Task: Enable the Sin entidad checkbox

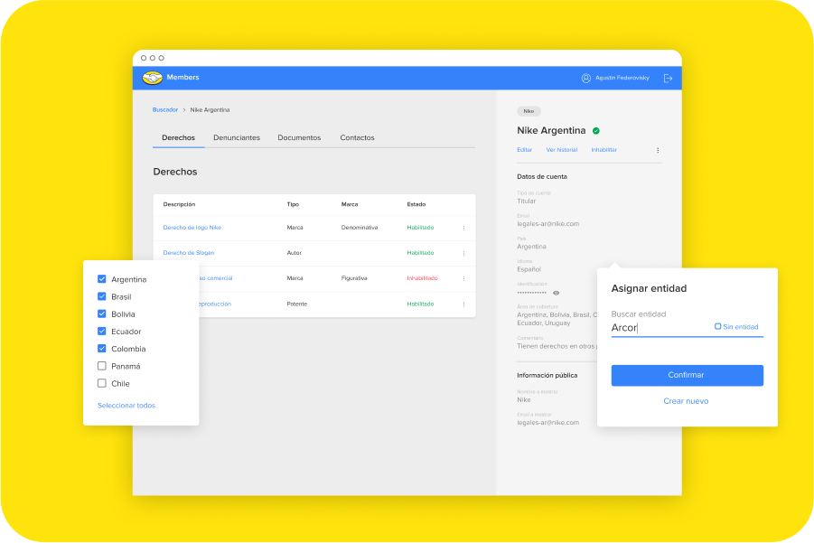Action: click(718, 326)
